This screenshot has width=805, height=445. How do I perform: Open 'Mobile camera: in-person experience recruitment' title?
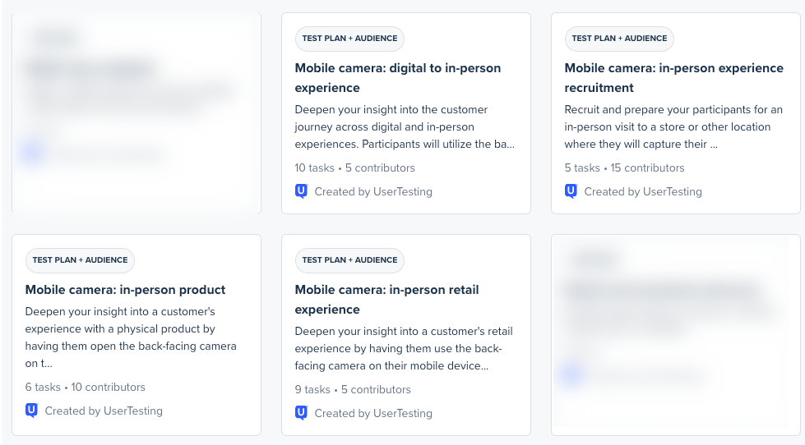pos(674,78)
